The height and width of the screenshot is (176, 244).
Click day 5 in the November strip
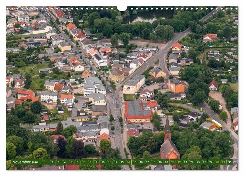click(x=71, y=162)
